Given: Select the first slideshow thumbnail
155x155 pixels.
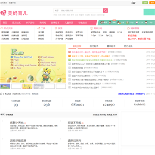Looking at the screenshot, I should click(5, 86).
